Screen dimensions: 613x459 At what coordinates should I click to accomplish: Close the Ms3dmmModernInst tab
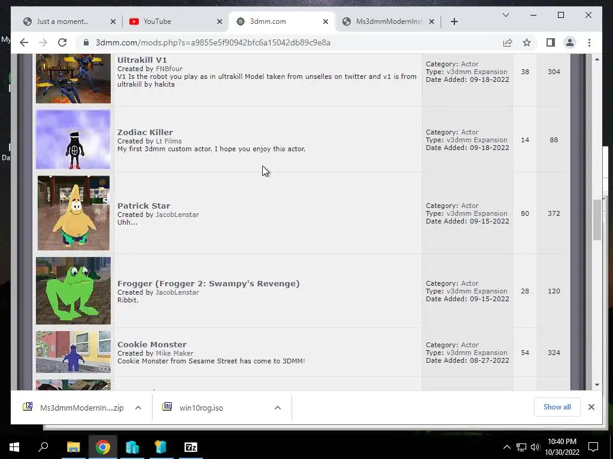click(x=432, y=22)
